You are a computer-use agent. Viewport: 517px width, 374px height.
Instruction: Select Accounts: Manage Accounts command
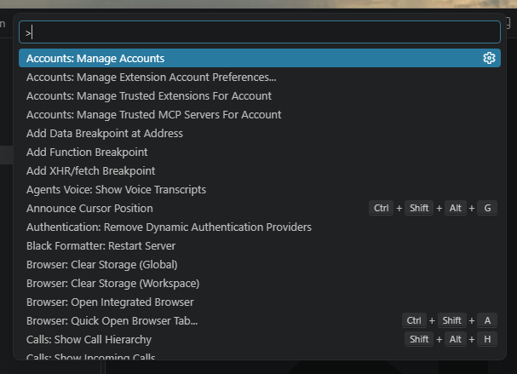tap(260, 58)
